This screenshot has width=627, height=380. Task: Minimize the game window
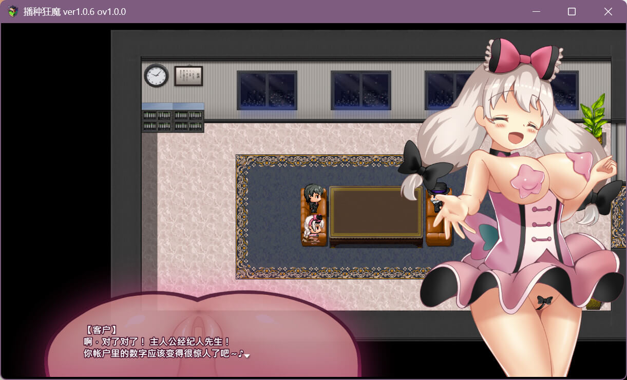tap(536, 11)
